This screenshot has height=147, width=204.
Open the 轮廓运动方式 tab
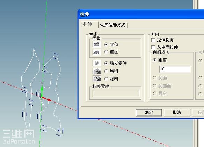[x=113, y=25]
